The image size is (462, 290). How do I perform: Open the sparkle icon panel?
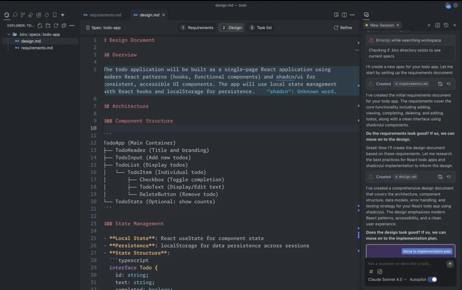(x=62, y=15)
